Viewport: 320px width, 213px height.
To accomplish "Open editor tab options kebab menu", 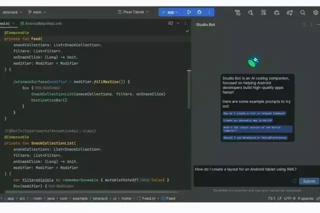I will (x=185, y=23).
